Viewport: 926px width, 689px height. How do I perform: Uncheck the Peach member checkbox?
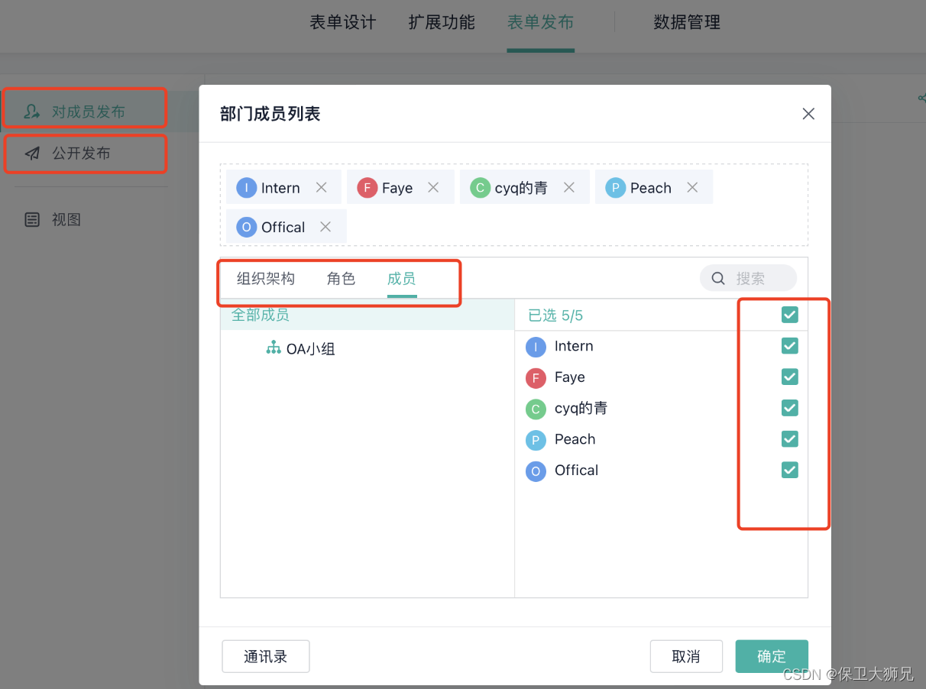(790, 439)
